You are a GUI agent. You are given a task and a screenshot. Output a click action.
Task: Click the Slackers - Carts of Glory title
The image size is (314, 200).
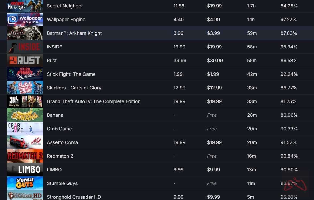click(x=74, y=88)
